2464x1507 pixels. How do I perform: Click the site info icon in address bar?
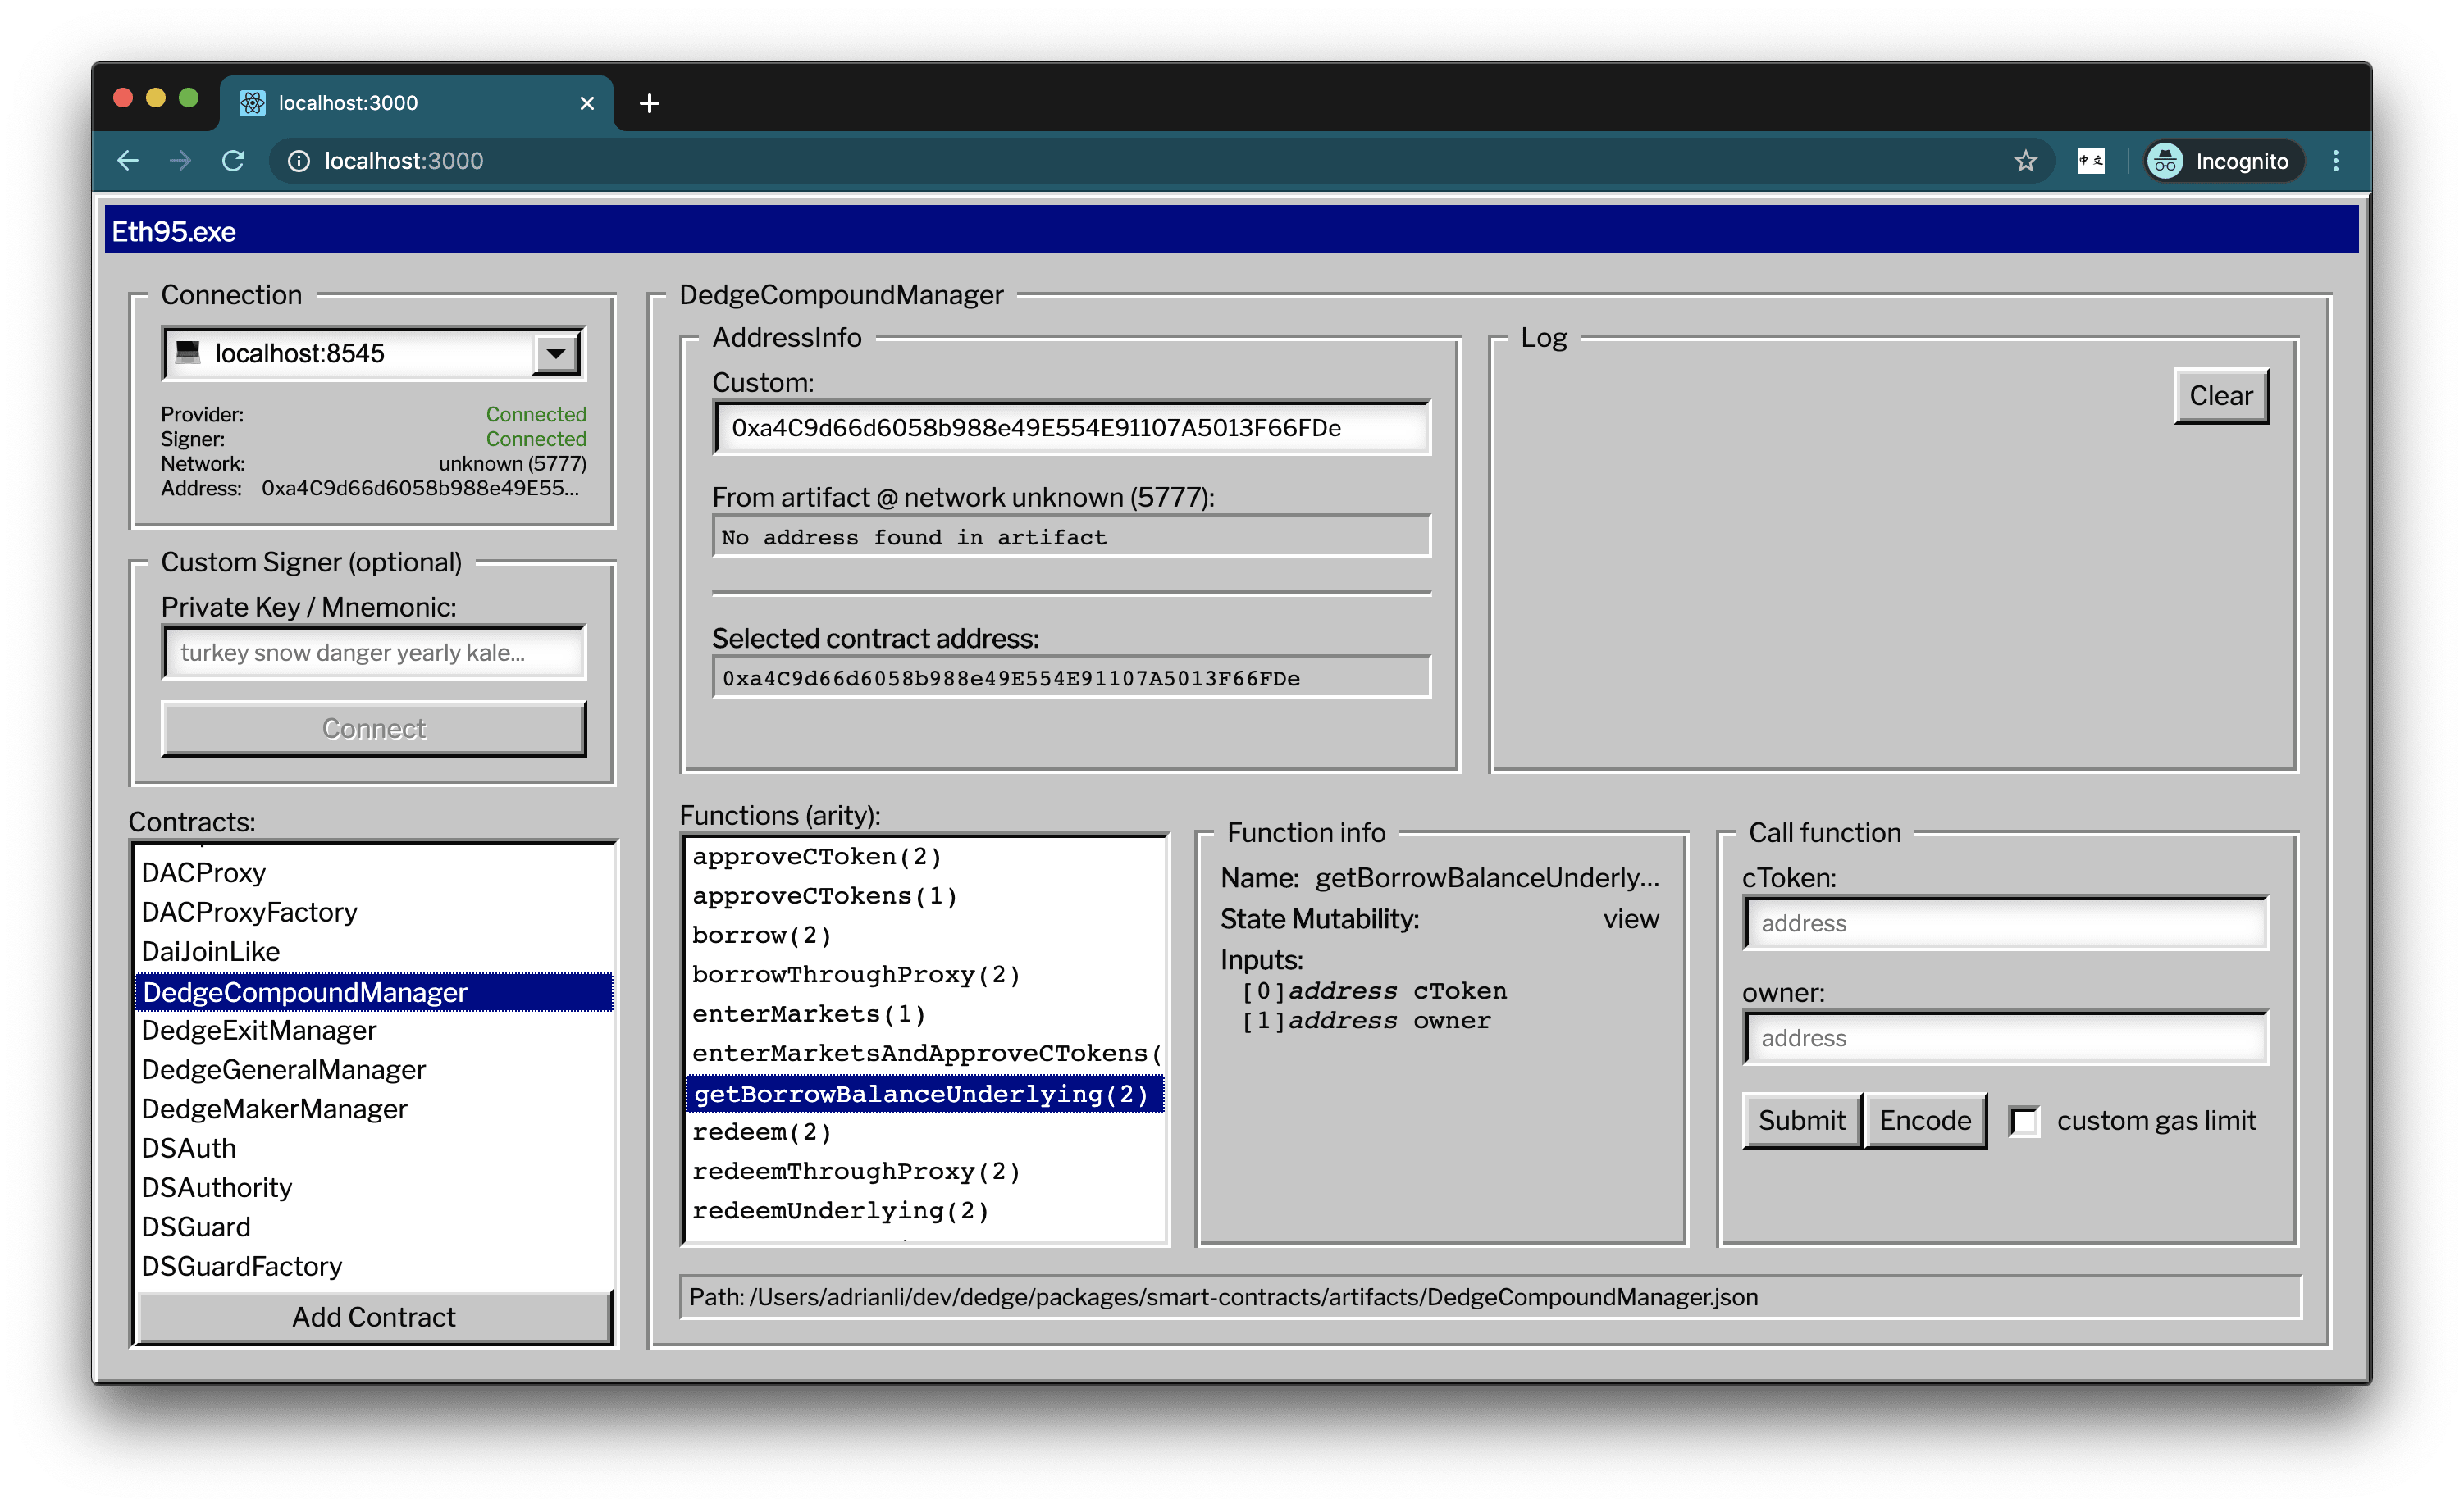299,161
